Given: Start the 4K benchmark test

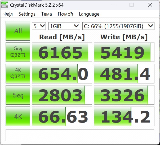Looking at the screenshot, I should (18, 116).
